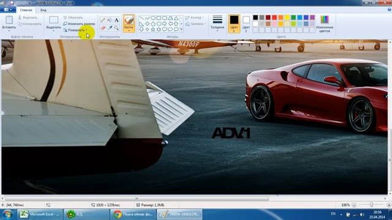Select the Text tool

point(116,20)
